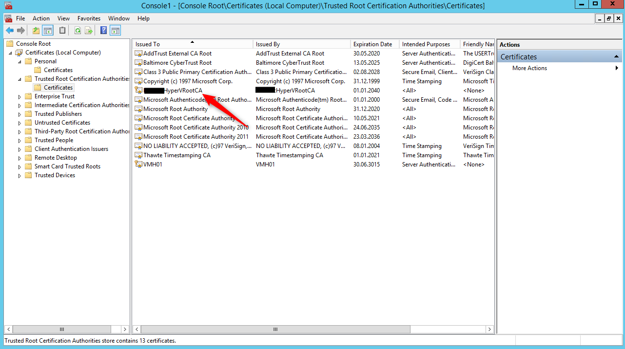Sort the list by the Issued To column
625x349 pixels.
pyautogui.click(x=193, y=44)
